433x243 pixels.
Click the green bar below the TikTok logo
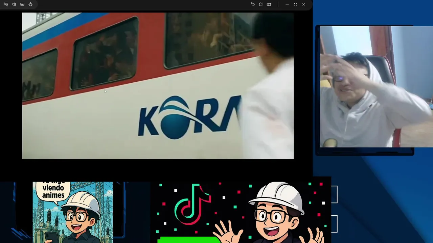point(189,240)
